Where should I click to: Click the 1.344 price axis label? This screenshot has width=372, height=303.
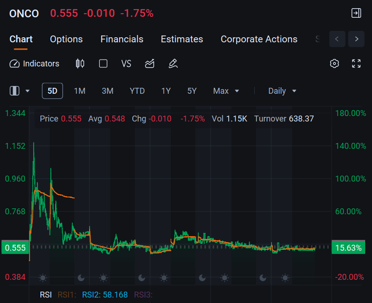15,113
